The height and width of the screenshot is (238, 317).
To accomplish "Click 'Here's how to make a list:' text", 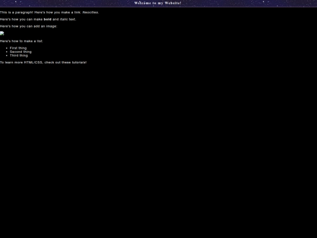I will click(x=22, y=41).
